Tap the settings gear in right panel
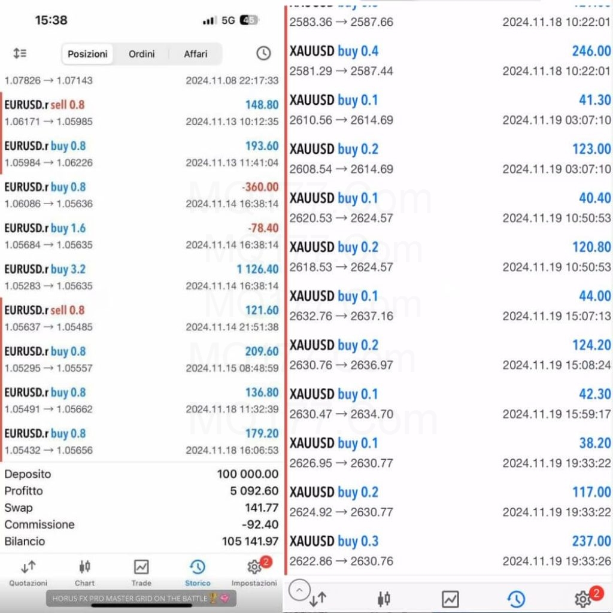613x613 pixels. pos(583,598)
